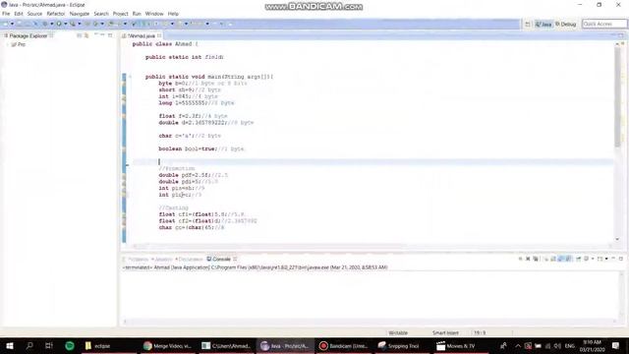Expand the Run launch dropdown arrow
The image size is (629, 354).
tap(66, 24)
